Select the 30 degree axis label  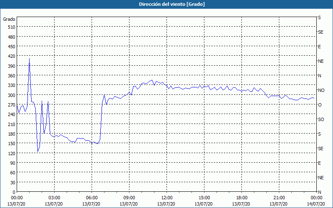(13, 183)
